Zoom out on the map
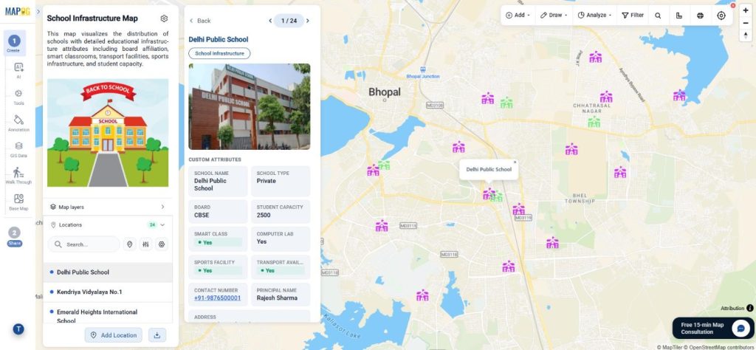 [746, 21]
